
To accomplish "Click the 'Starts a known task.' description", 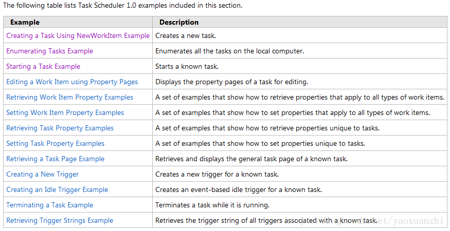I will tap(187, 67).
